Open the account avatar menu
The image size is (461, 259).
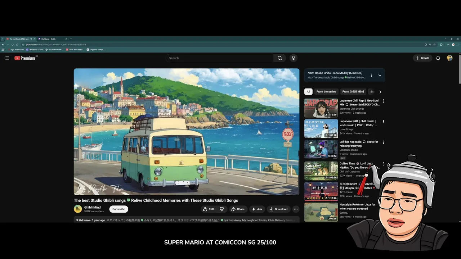(x=449, y=58)
